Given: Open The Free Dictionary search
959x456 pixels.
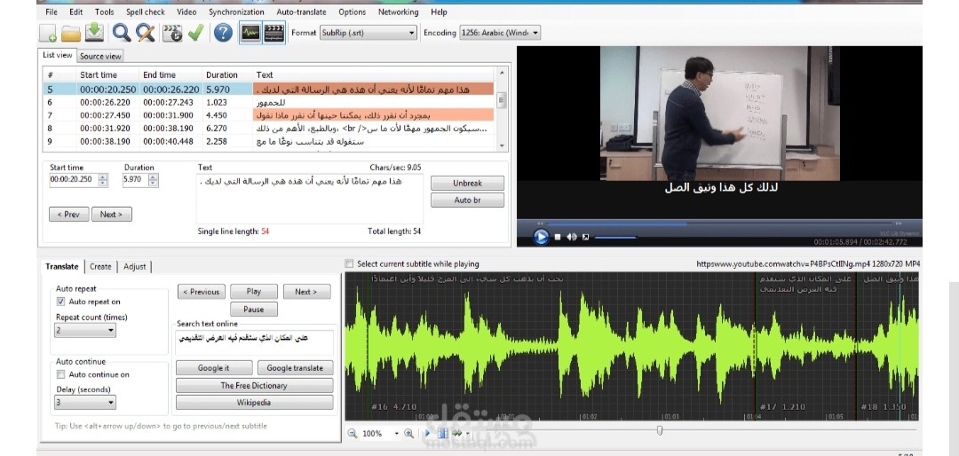Looking at the screenshot, I should (254, 386).
